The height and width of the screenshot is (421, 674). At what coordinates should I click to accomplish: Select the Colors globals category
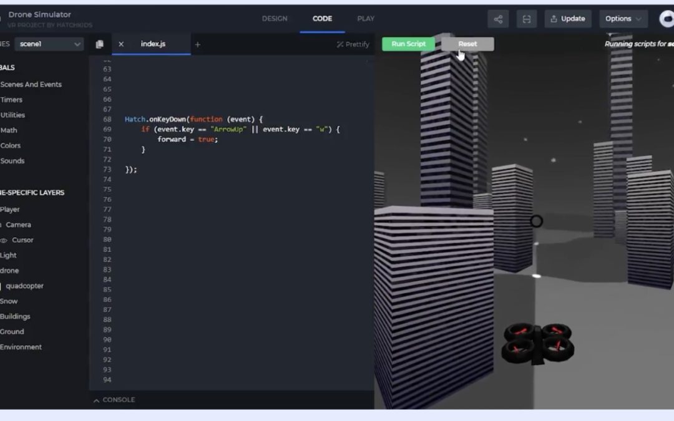click(x=11, y=145)
